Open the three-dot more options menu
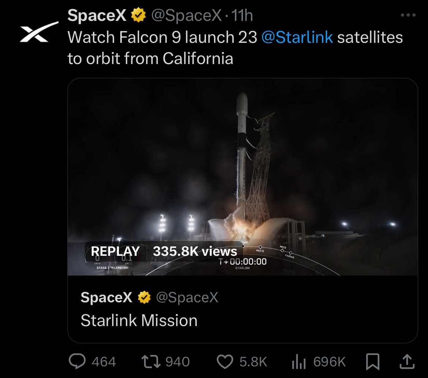Viewport: 428px width, 378px height. point(408,15)
